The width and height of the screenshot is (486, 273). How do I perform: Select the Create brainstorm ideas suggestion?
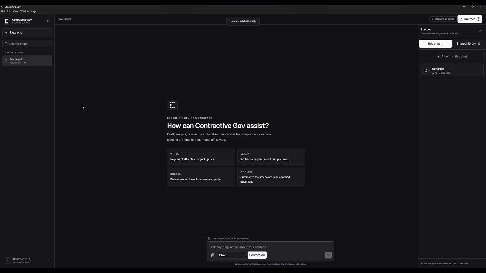point(201,177)
